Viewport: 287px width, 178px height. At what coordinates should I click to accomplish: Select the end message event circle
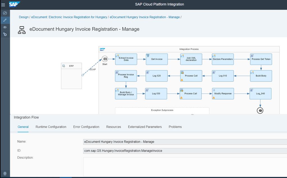tap(260, 110)
